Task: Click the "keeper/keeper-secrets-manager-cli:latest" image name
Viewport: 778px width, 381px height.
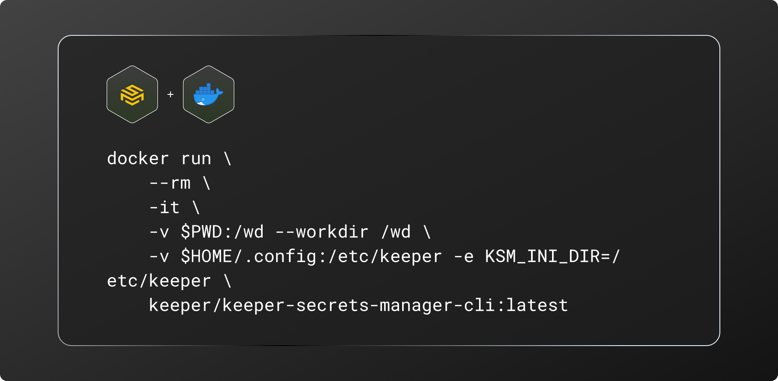Action: [x=358, y=305]
